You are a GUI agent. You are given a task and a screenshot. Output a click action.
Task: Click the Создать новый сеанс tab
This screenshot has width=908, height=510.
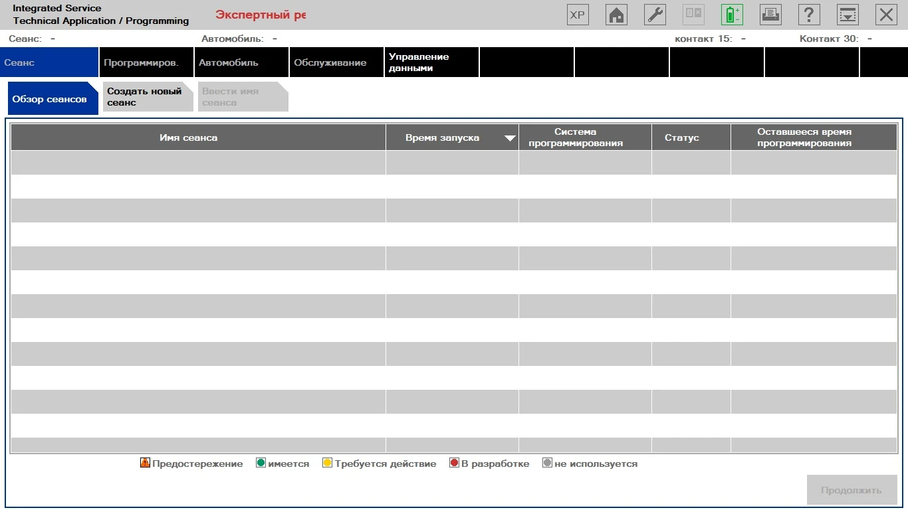pyautogui.click(x=148, y=97)
